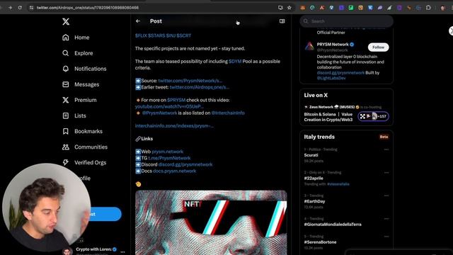Image resolution: width=453 pixels, height=255 pixels.
Task: Open the interchaininfo.zone/indexes link
Action: 174,126
